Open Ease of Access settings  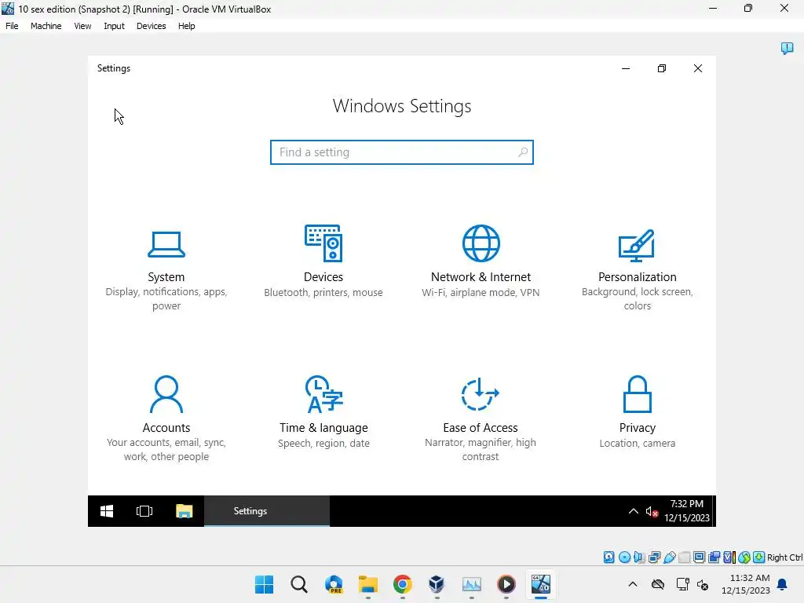pyautogui.click(x=481, y=419)
